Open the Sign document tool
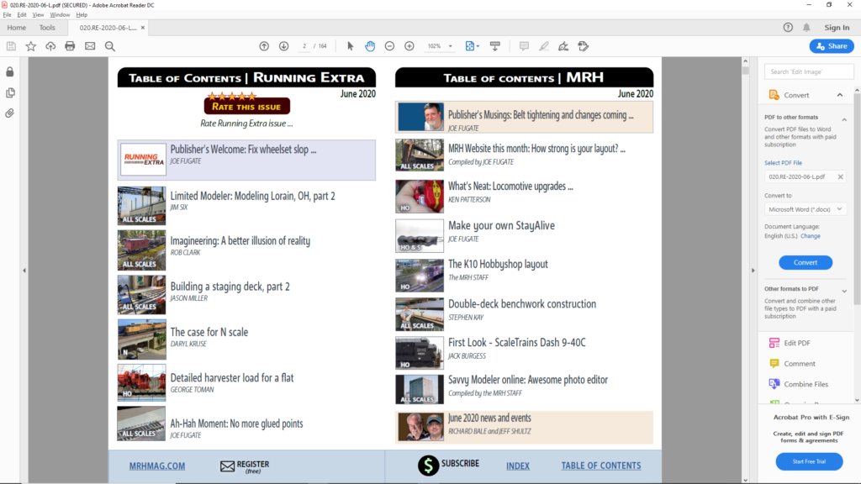 click(x=563, y=46)
